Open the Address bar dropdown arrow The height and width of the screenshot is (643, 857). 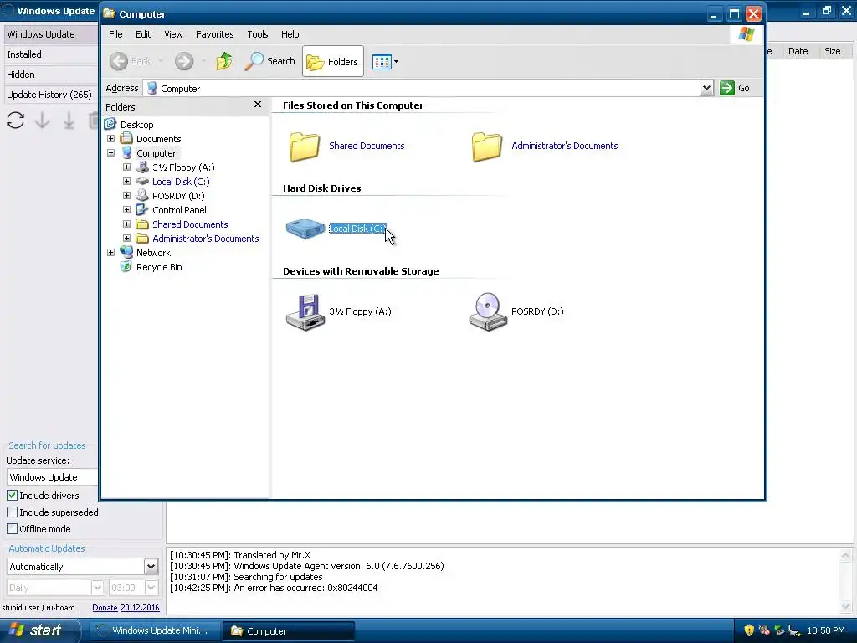[706, 88]
